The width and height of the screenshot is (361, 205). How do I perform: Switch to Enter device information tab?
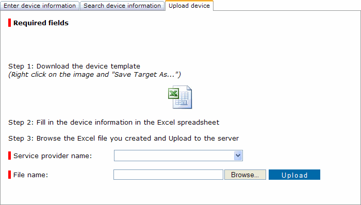click(40, 6)
